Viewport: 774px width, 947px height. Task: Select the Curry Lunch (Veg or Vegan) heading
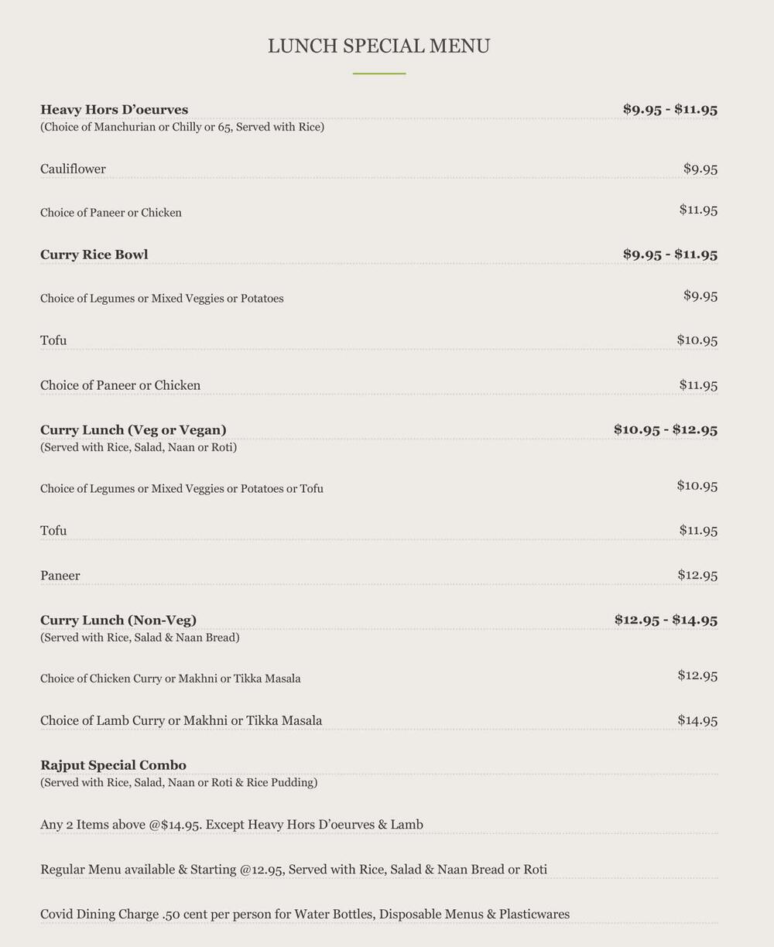tap(133, 430)
